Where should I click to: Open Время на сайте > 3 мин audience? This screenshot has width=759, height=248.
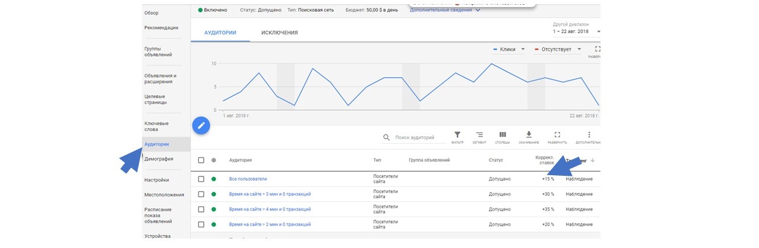270,194
